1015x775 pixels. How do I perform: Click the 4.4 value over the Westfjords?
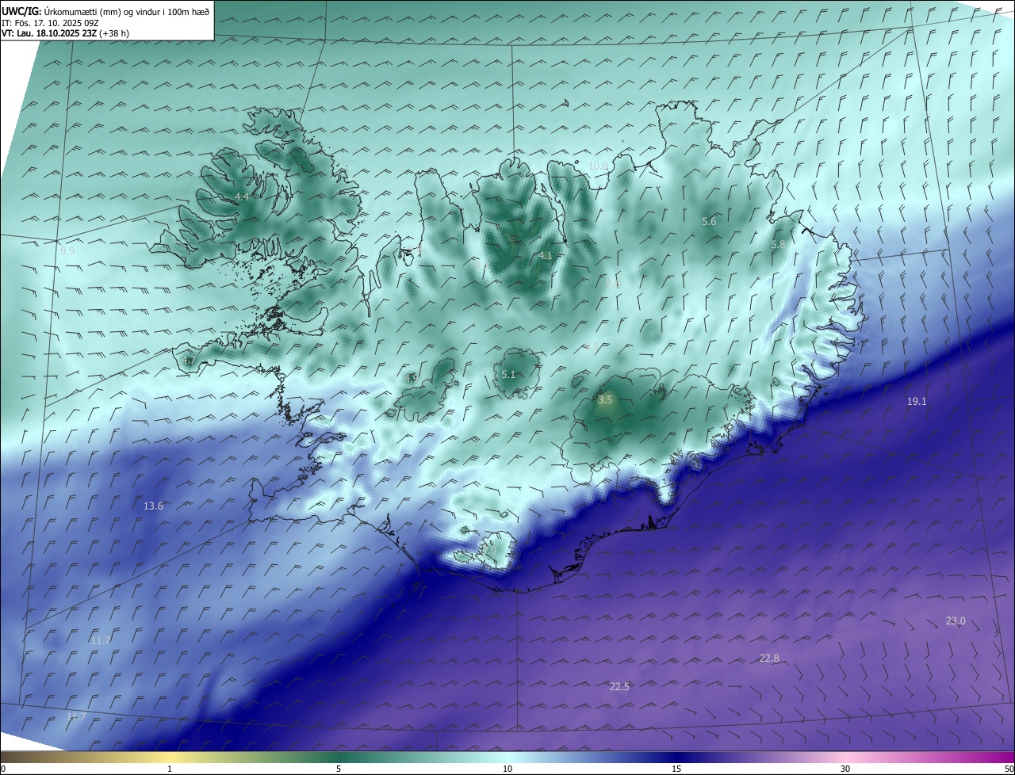(242, 197)
